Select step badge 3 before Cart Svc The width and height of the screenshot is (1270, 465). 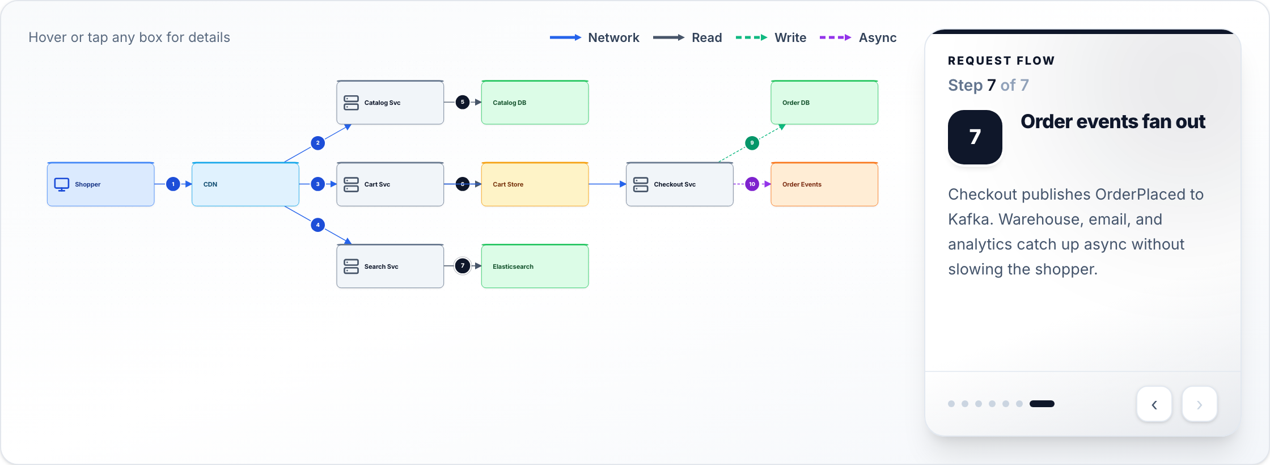(x=317, y=184)
